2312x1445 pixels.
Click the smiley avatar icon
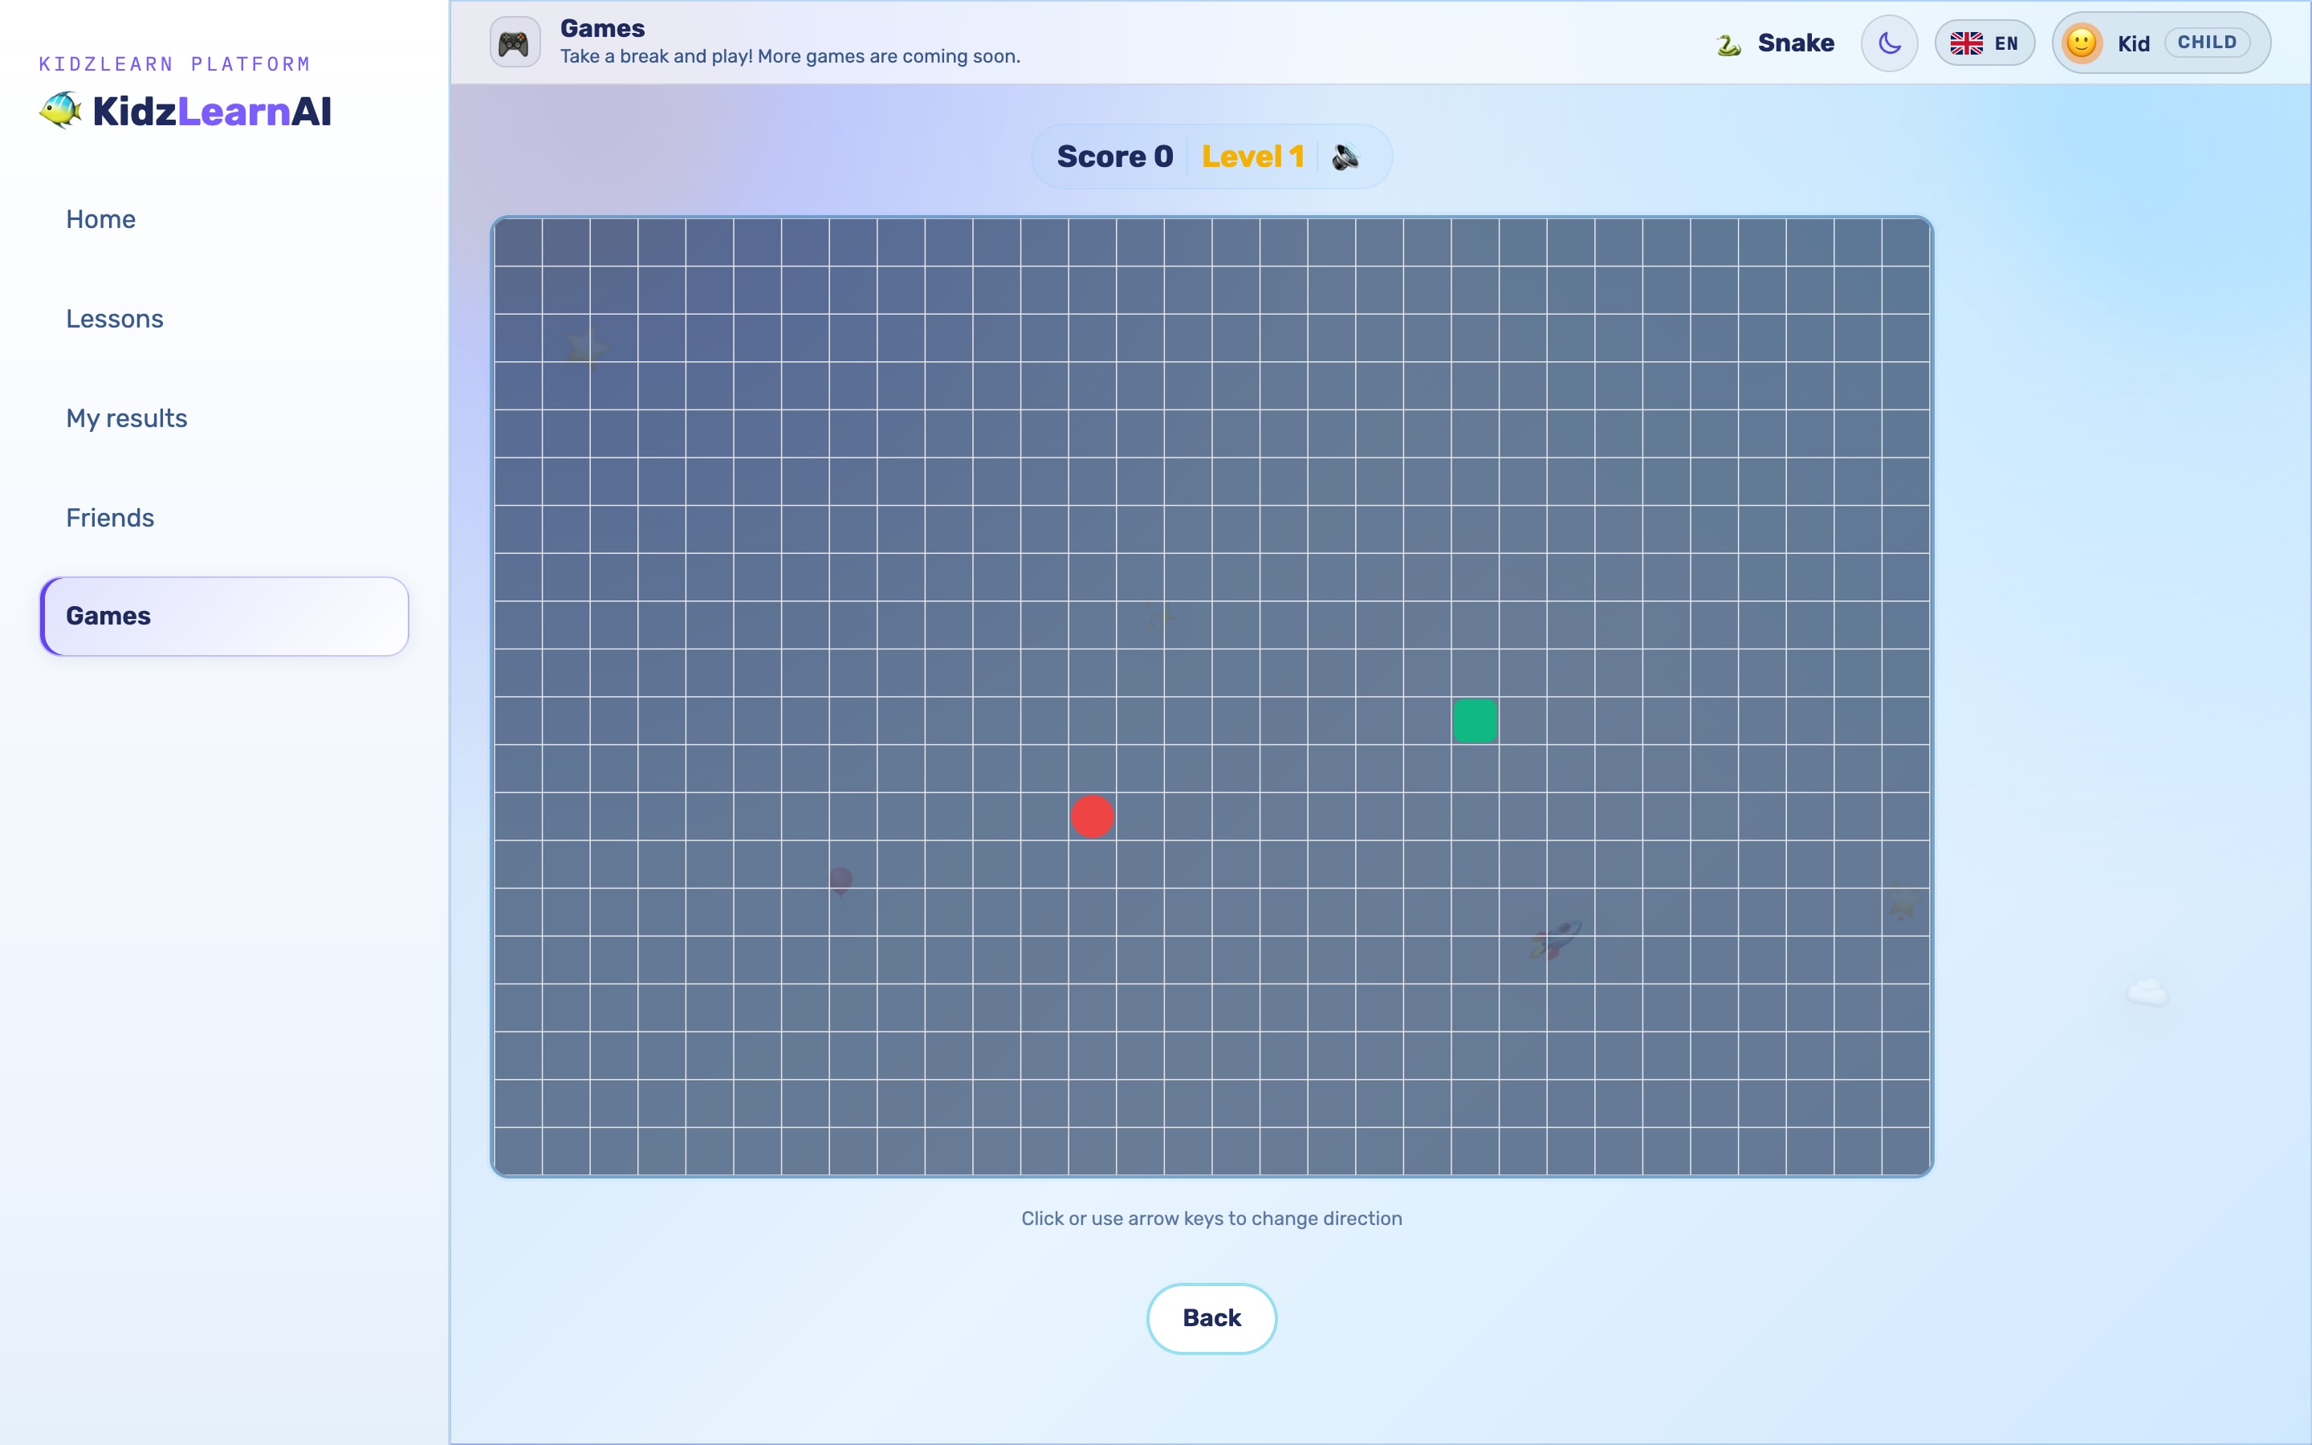click(x=2082, y=43)
